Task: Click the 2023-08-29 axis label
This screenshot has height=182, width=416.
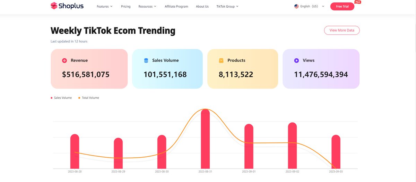Action: [x=118, y=172]
